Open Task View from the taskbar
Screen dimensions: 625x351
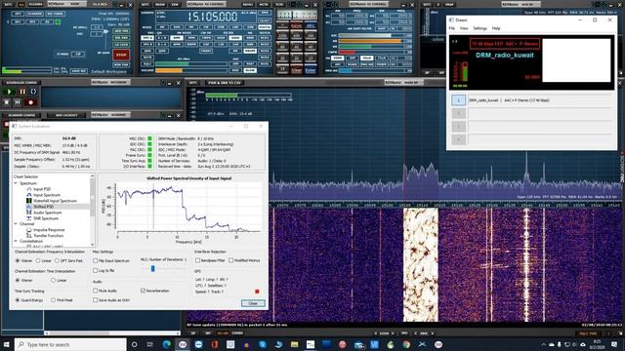pyautogui.click(x=149, y=344)
